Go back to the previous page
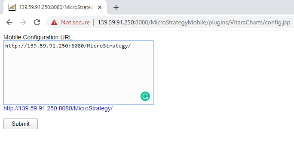Image resolution: width=294 pixels, height=157 pixels. click(9, 22)
